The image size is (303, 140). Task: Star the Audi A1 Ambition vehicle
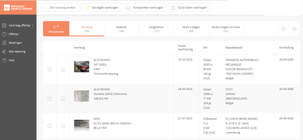tap(50, 126)
